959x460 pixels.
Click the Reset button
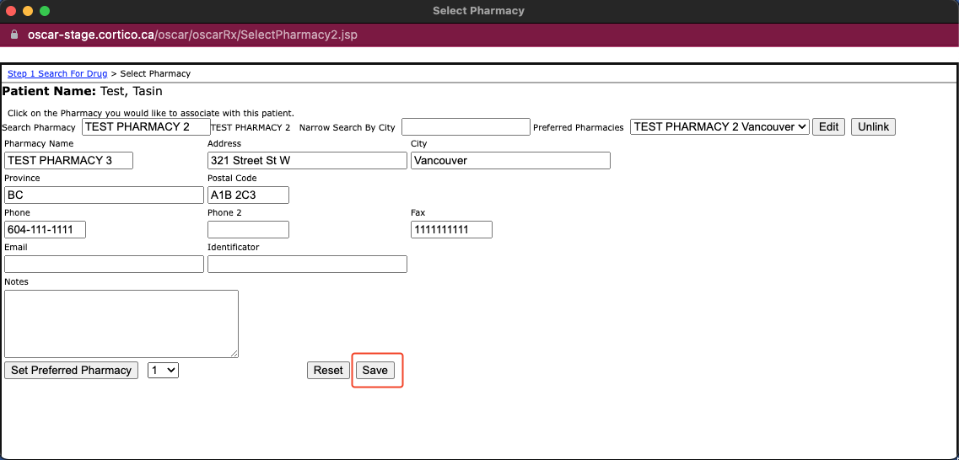pyautogui.click(x=328, y=370)
